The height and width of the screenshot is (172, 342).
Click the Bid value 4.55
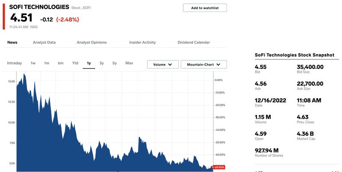click(261, 67)
